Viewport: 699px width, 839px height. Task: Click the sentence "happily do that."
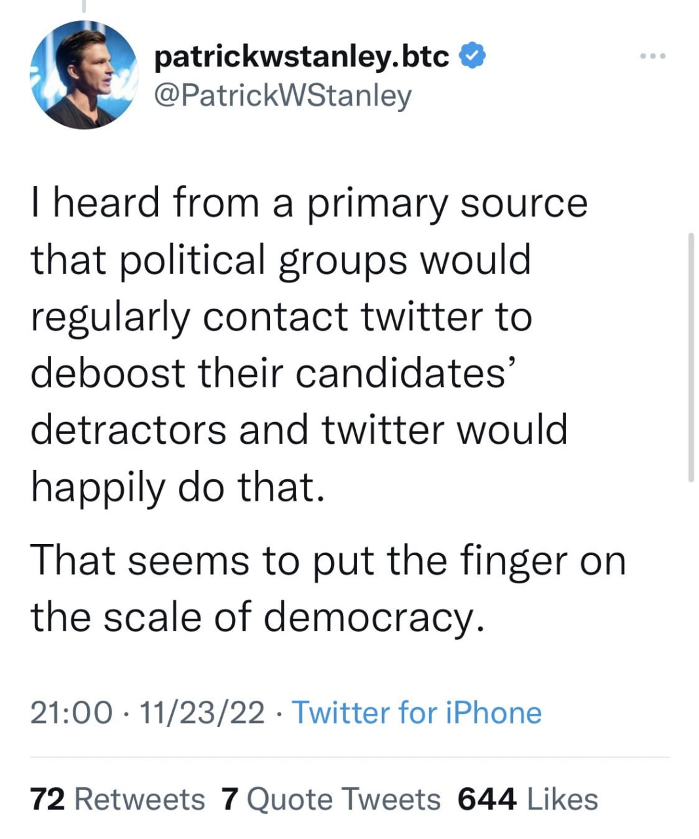click(x=178, y=487)
